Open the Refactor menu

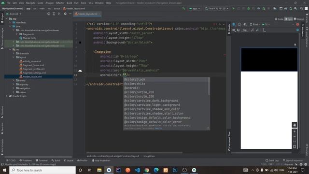[x=60, y=3]
